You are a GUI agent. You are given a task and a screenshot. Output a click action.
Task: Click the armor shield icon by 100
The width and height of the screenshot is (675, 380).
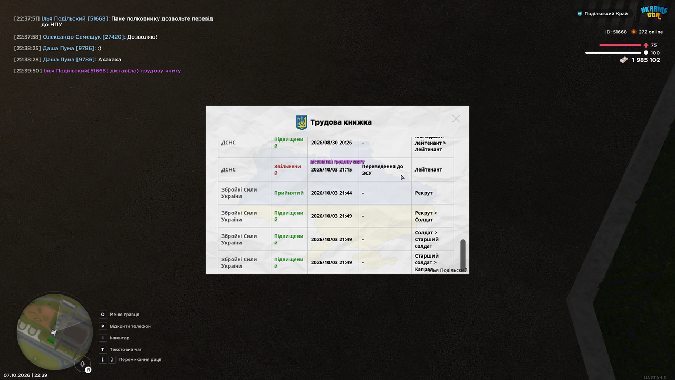tap(646, 53)
